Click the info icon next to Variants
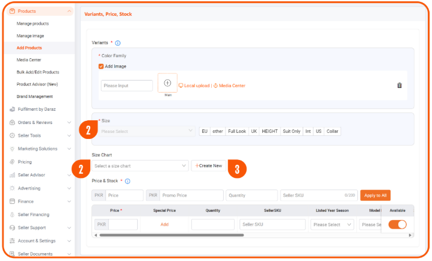This screenshot has height=261, width=432. tap(118, 43)
